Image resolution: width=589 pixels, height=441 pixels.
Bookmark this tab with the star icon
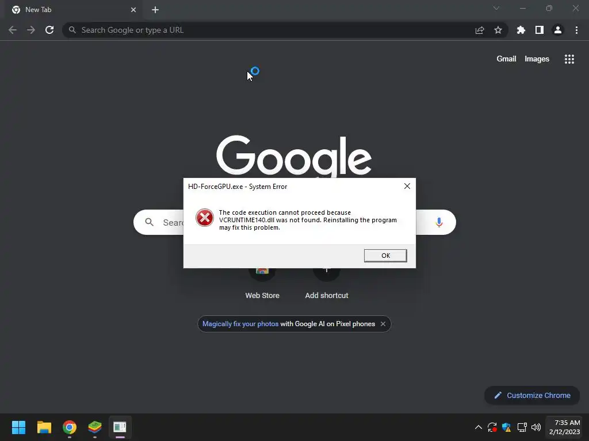pos(498,30)
